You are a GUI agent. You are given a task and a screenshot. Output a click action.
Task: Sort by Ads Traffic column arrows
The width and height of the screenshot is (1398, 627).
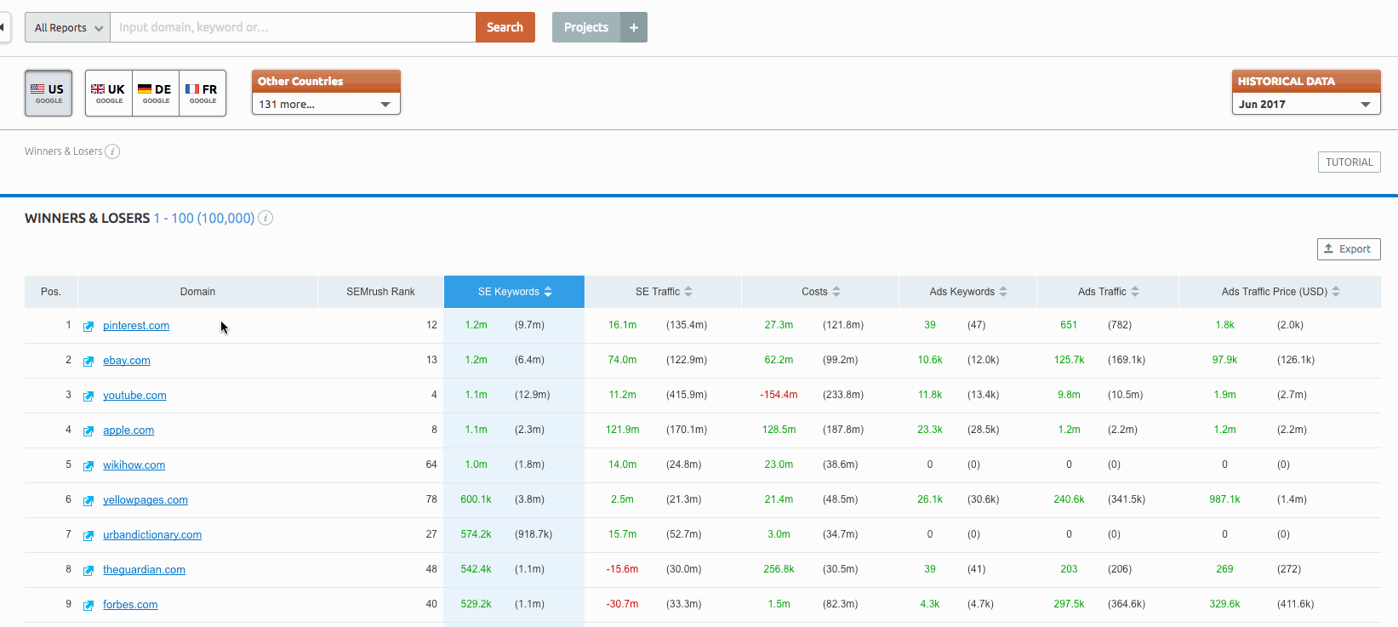point(1135,292)
